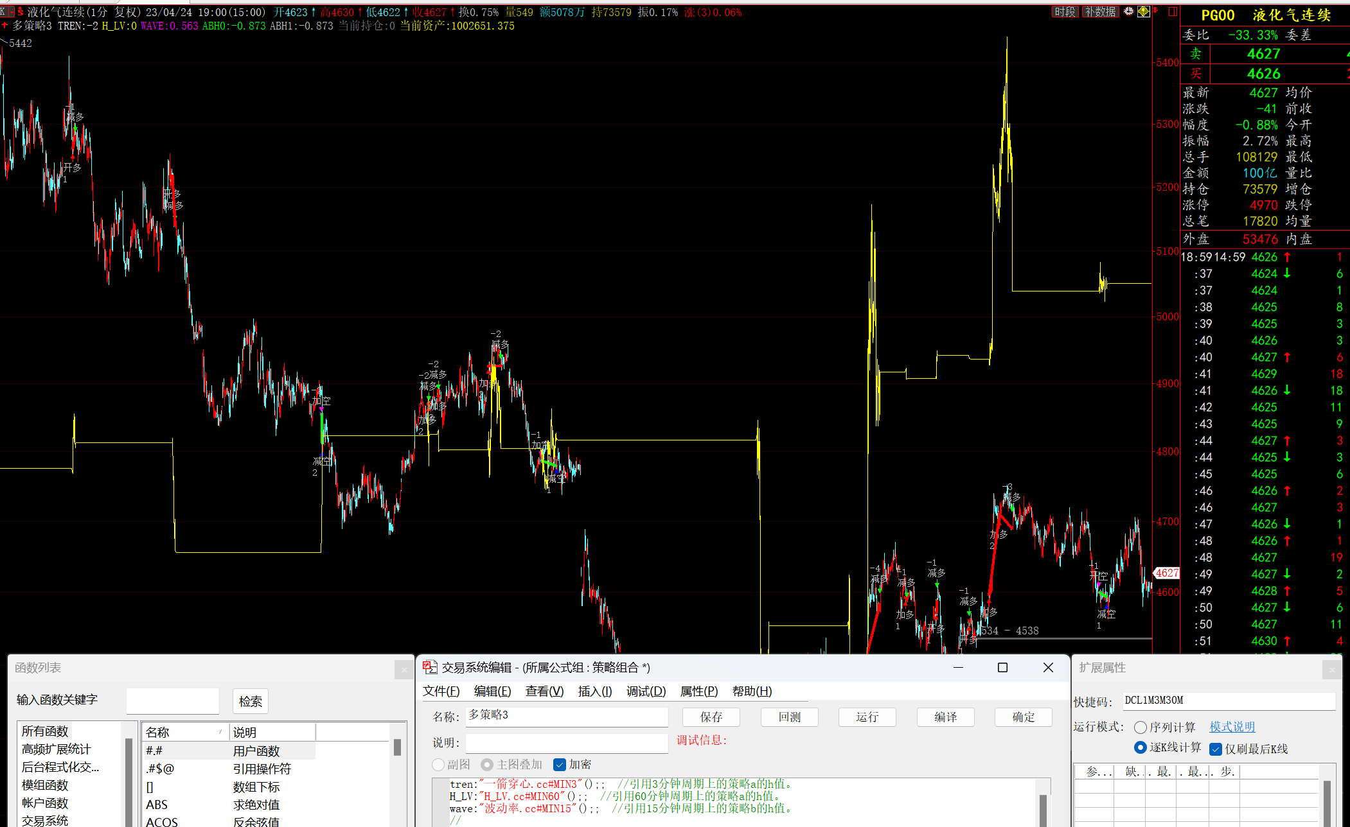Click the red anchor icon atop chart
The width and height of the screenshot is (1350, 827).
[1156, 11]
